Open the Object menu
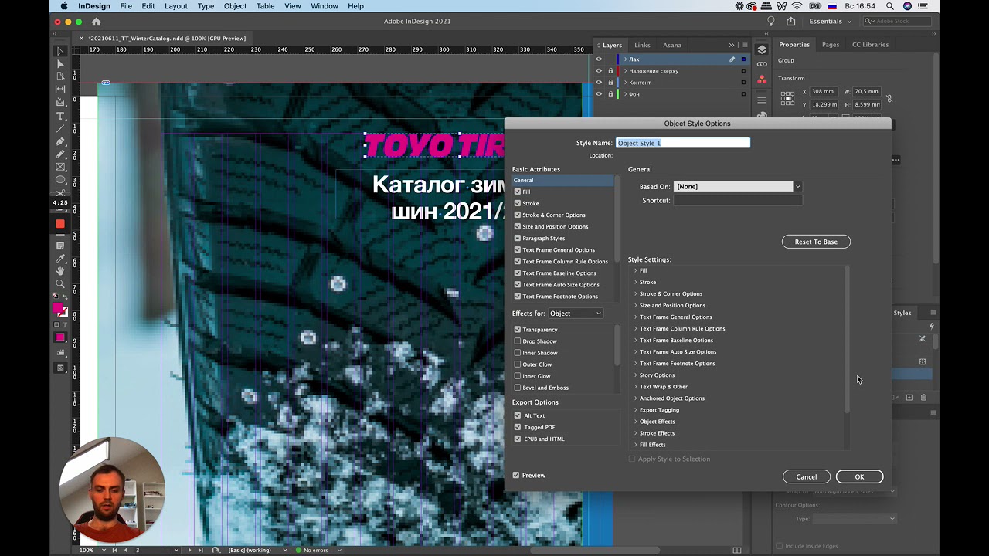 pyautogui.click(x=235, y=6)
